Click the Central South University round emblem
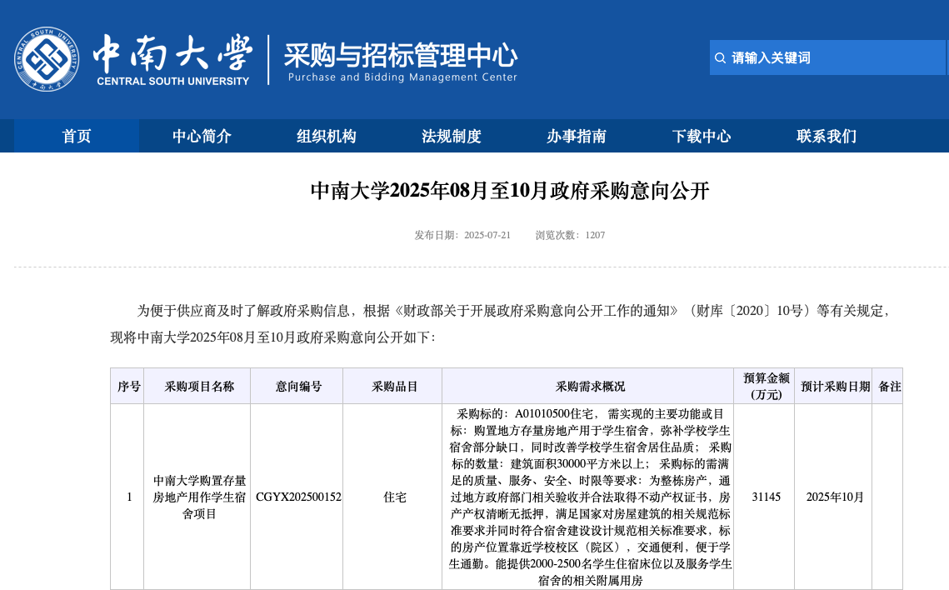Screen dimensions: 949x590 point(47,58)
